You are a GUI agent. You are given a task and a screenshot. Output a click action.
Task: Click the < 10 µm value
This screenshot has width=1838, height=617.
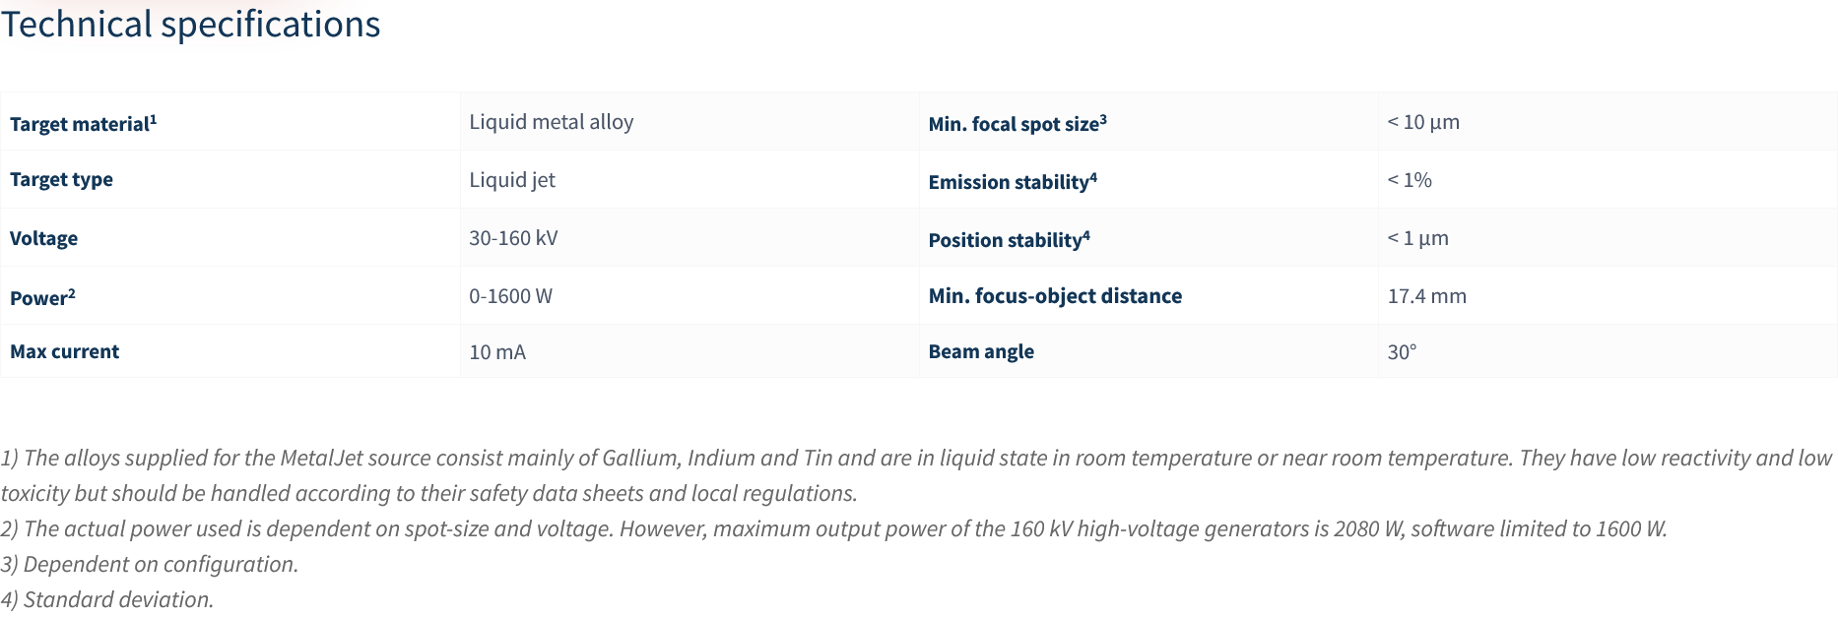pyautogui.click(x=1423, y=122)
